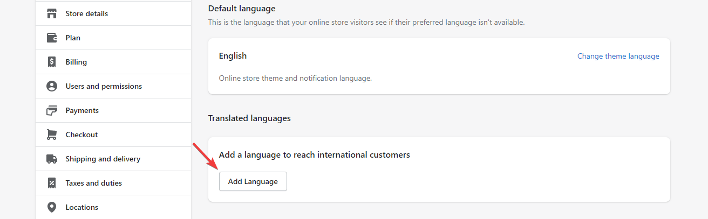Open Billing in the sidebar
708x219 pixels.
(113, 62)
